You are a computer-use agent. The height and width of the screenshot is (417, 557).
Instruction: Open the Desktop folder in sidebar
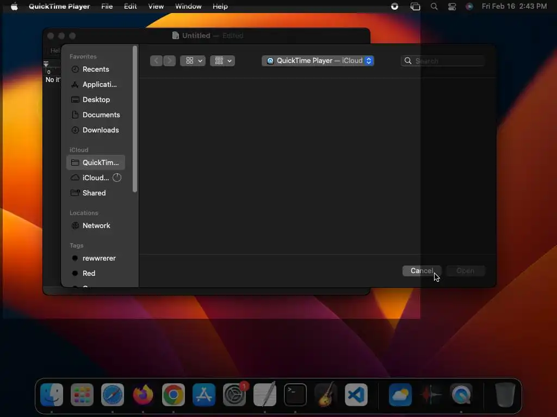pos(95,100)
